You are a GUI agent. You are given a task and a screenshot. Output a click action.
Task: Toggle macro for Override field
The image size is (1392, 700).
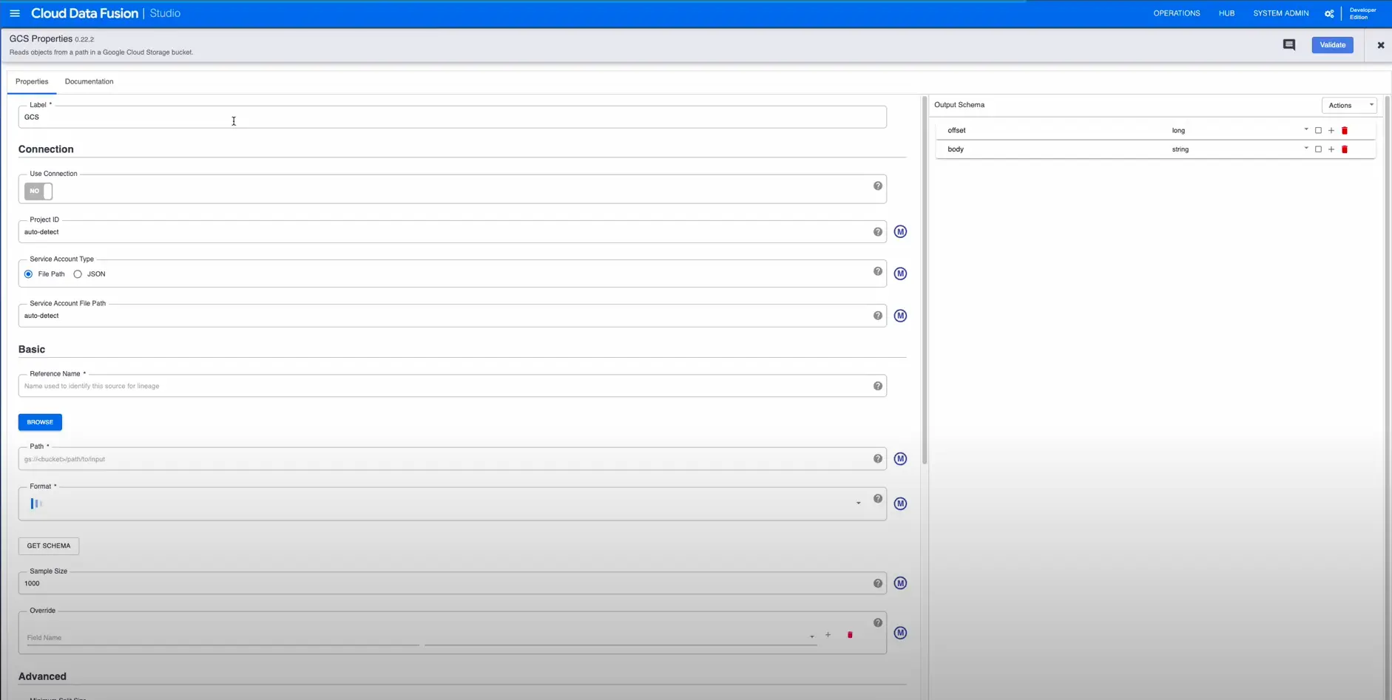(900, 633)
